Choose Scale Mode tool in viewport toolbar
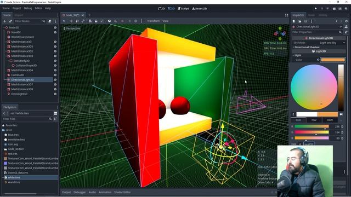351x197 pixels. (x=83, y=21)
